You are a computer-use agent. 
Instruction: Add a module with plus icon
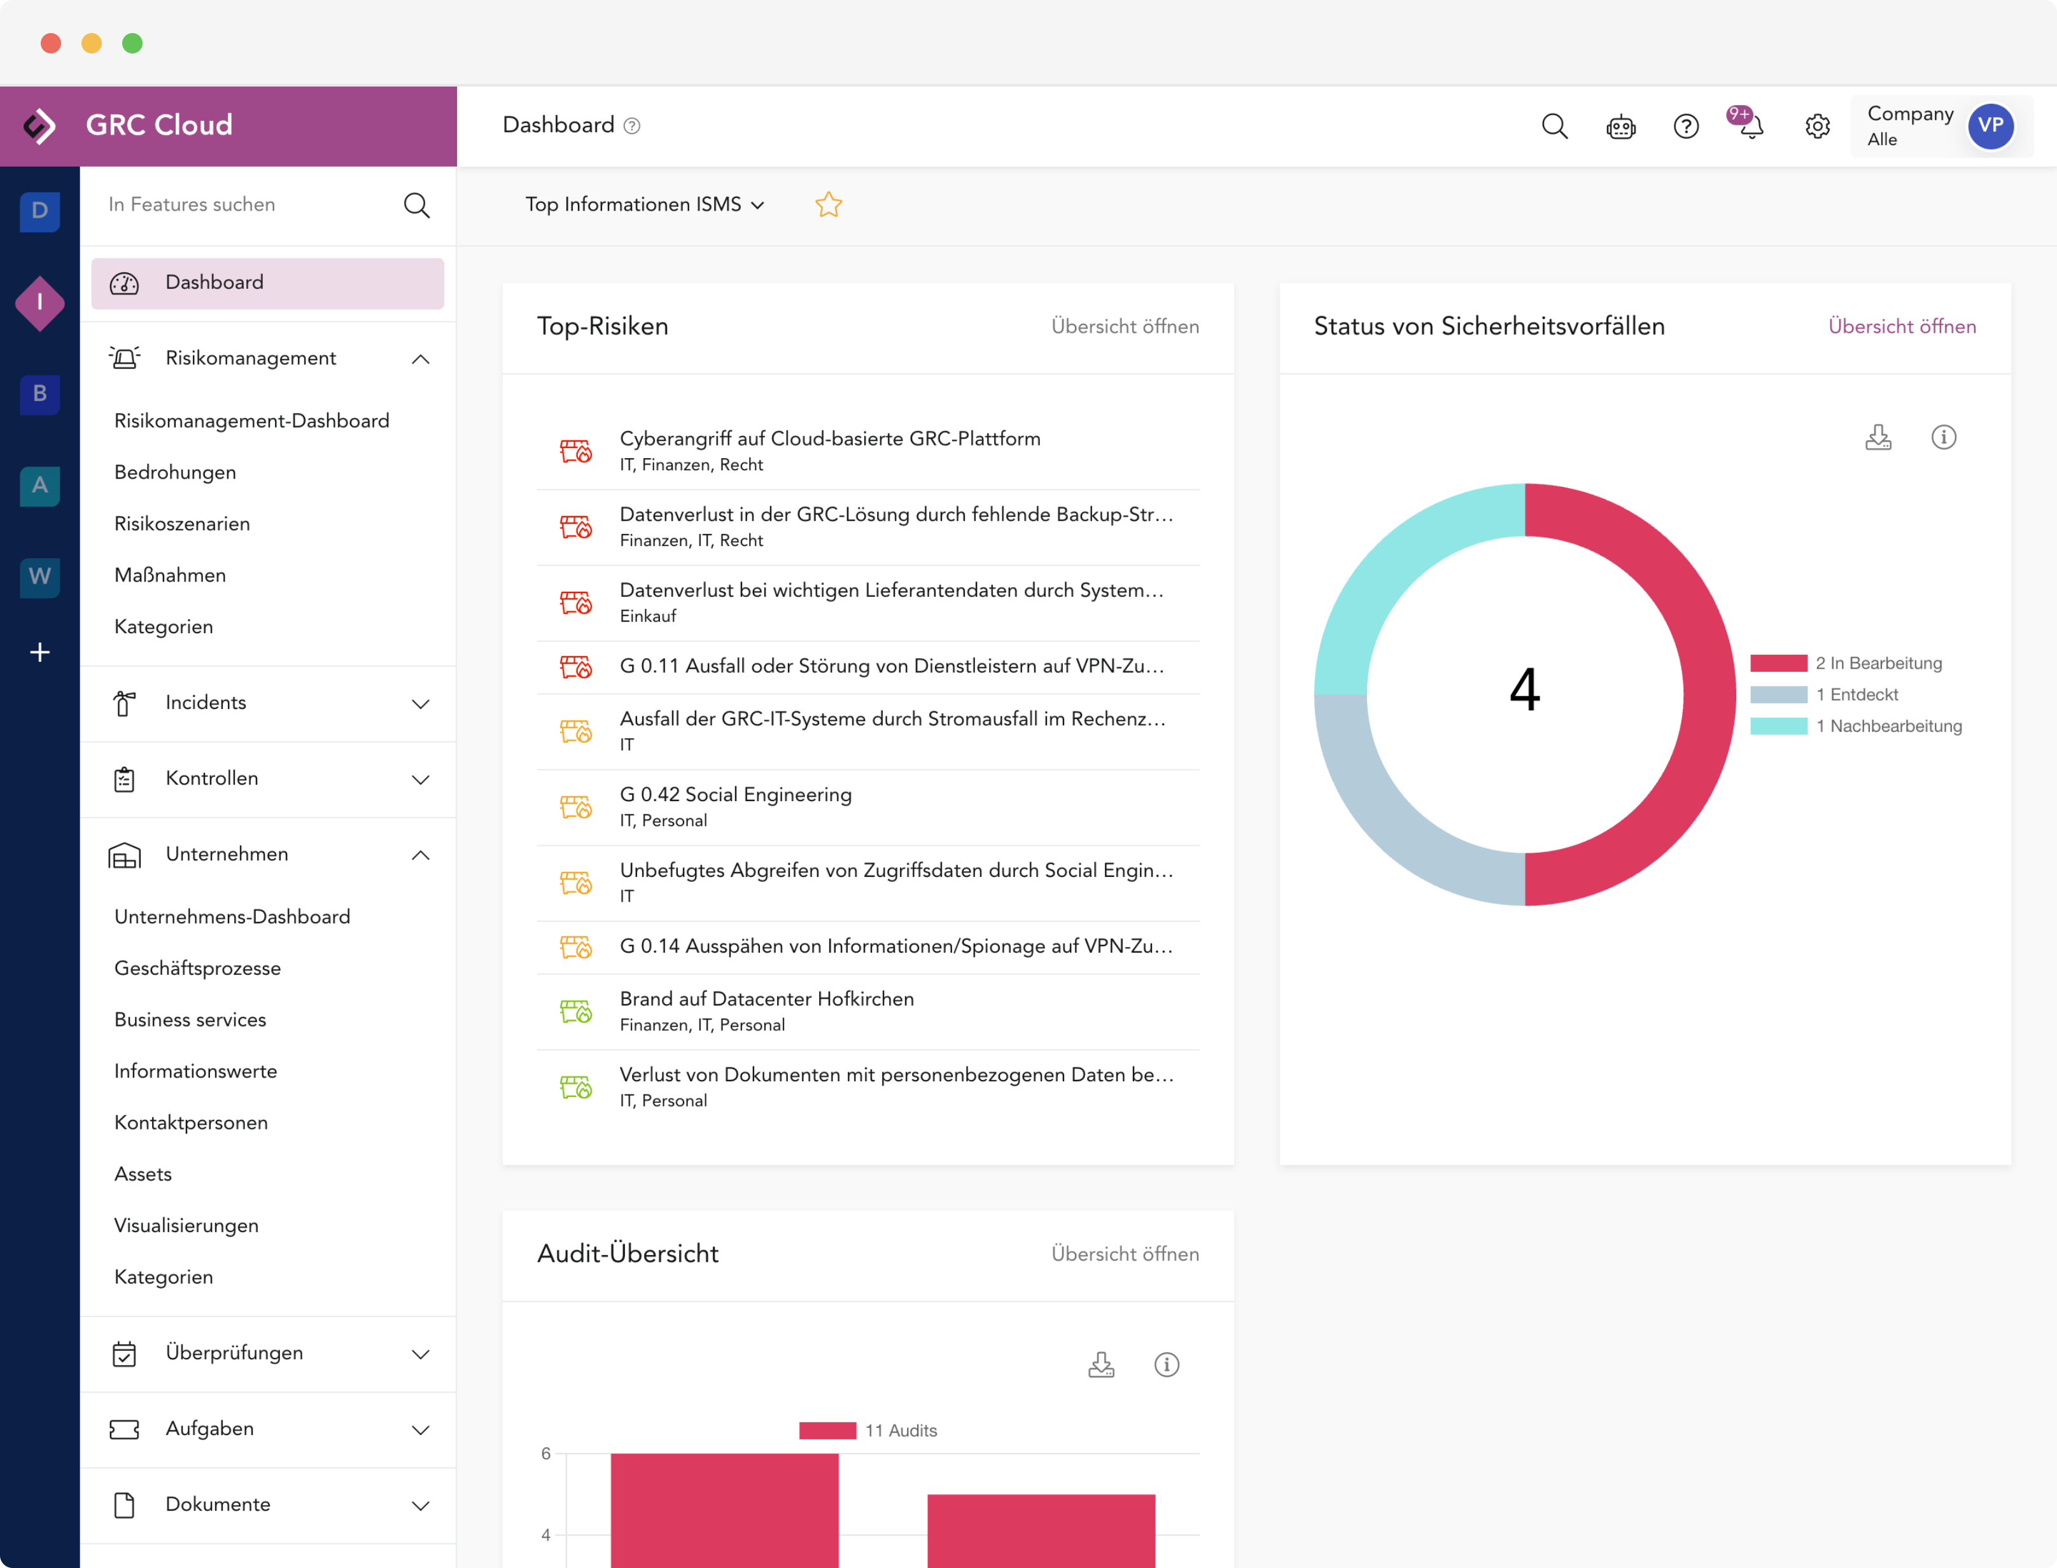coord(39,652)
